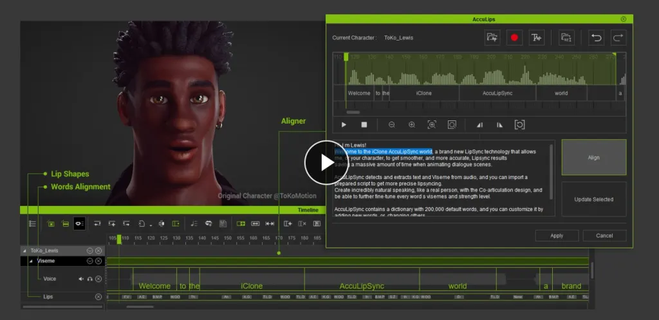
Task: Click the import script text file icon
Action: tap(566, 37)
